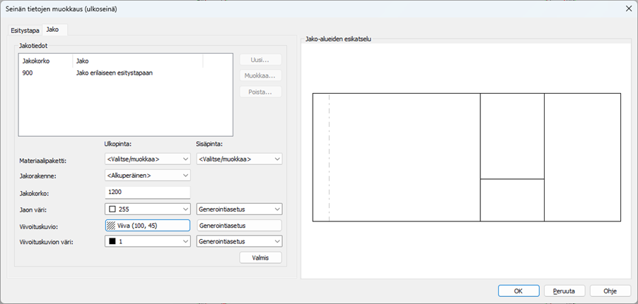
Task: Expand the Jakorakenne dropdown
Action: tap(147, 175)
